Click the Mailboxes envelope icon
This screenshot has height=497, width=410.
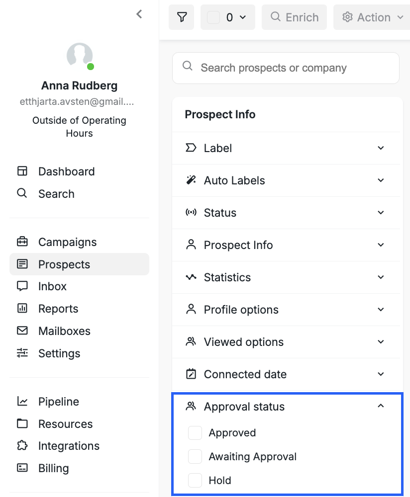tap(22, 331)
